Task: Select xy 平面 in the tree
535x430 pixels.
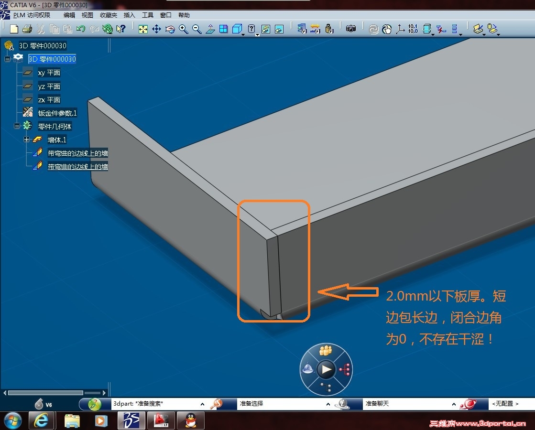Action: [49, 73]
